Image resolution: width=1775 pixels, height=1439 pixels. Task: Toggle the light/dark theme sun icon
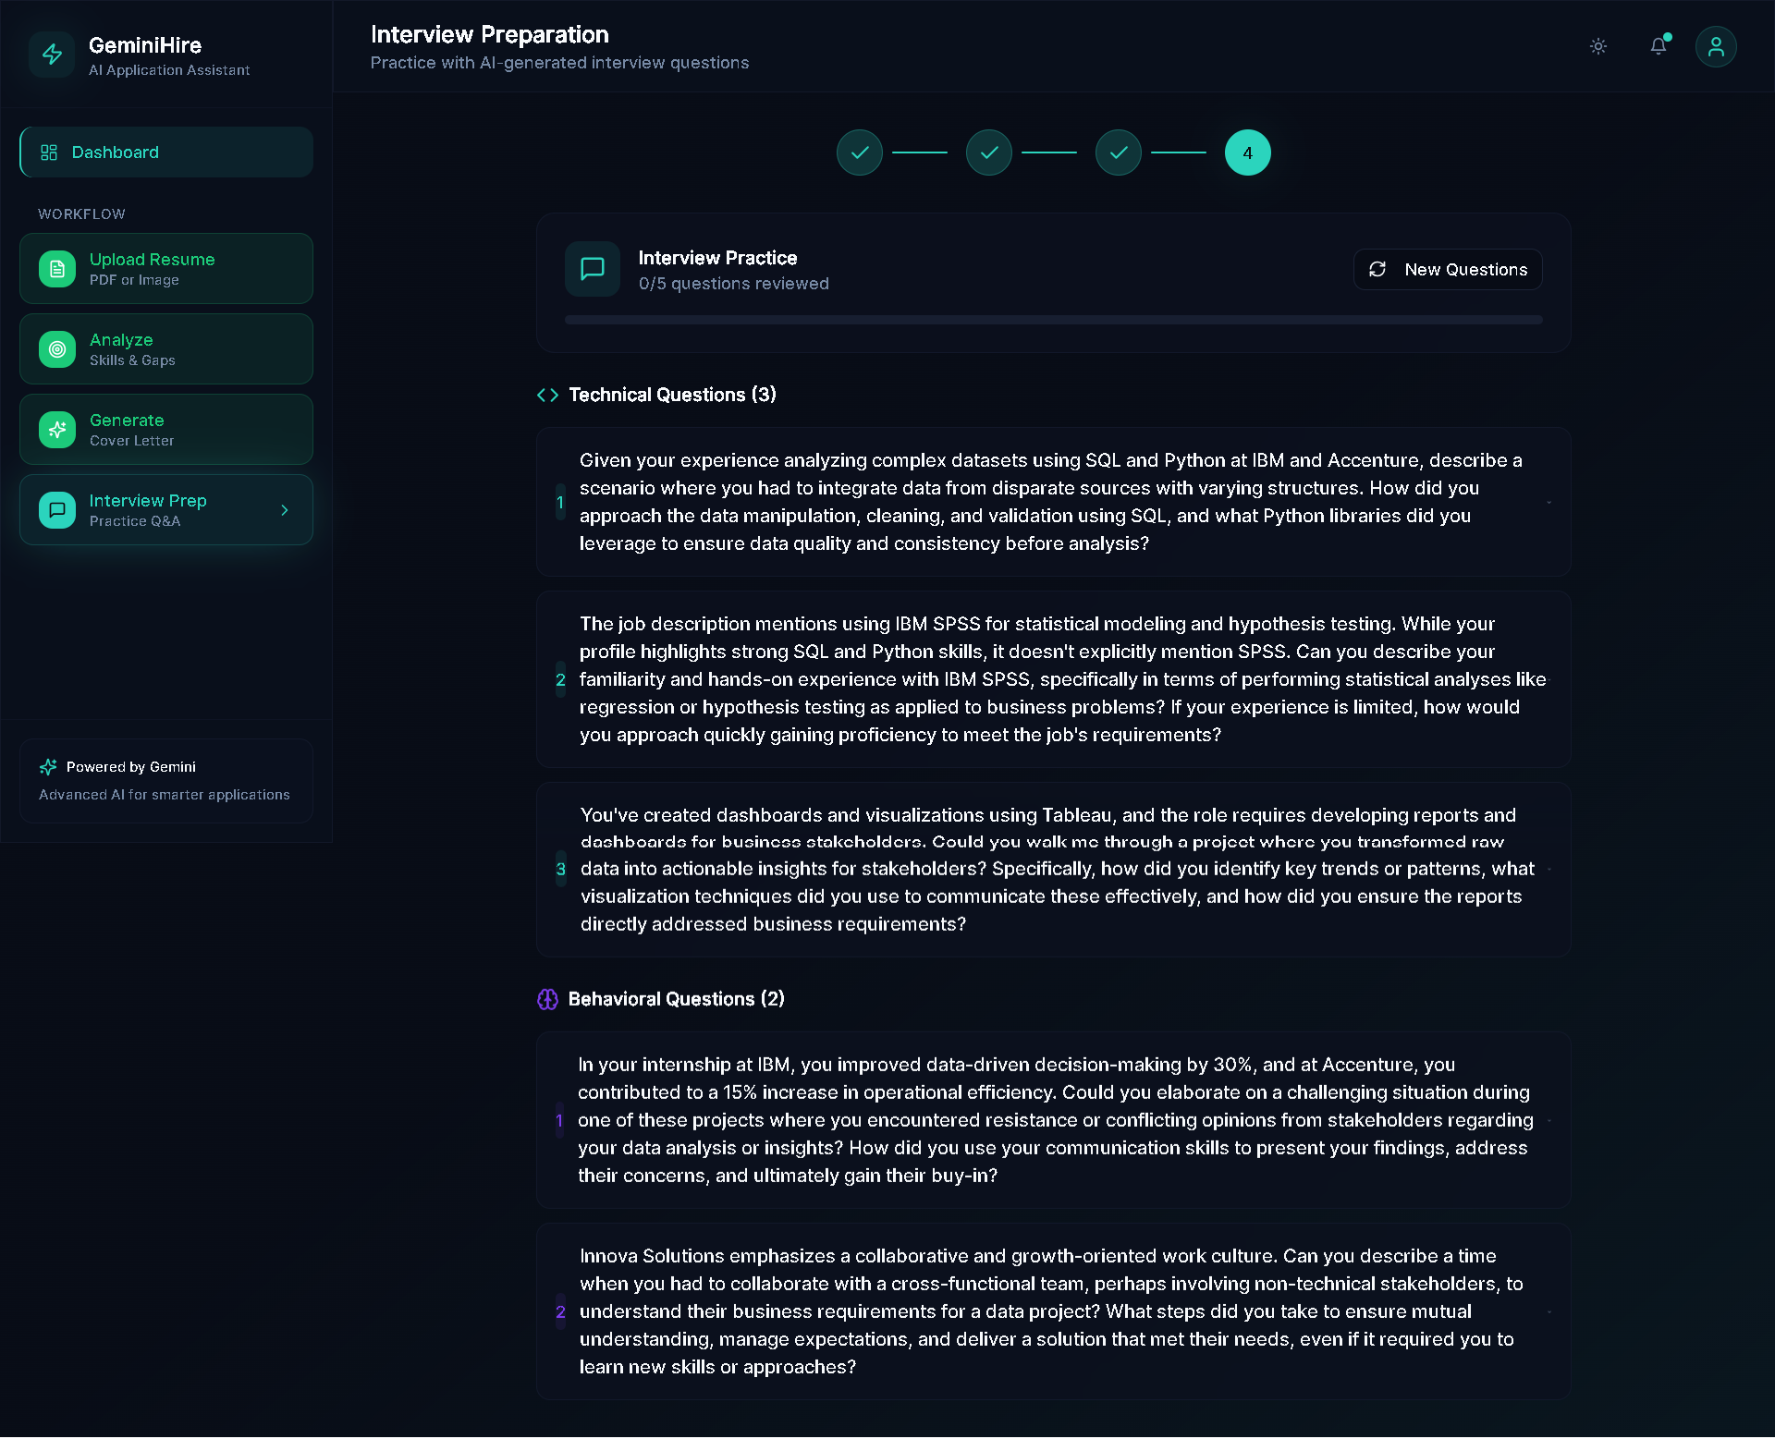pyautogui.click(x=1597, y=46)
